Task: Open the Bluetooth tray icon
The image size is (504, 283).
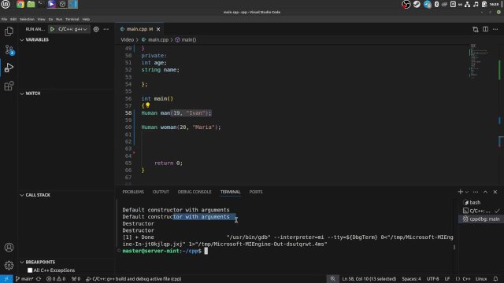Action: [436, 4]
